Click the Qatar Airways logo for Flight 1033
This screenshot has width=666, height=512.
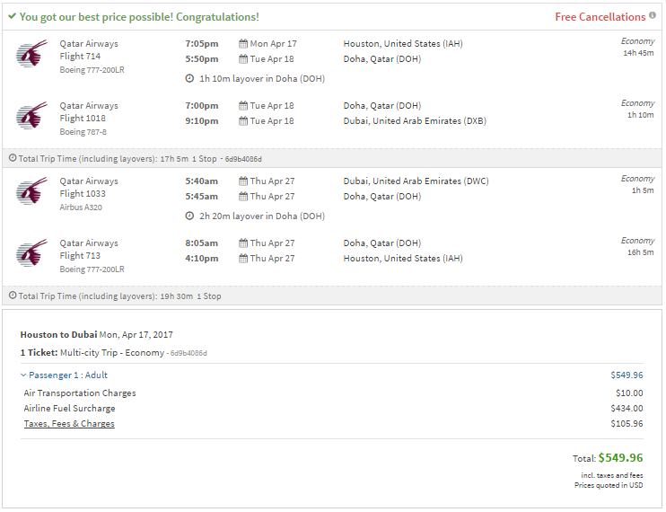tap(31, 191)
